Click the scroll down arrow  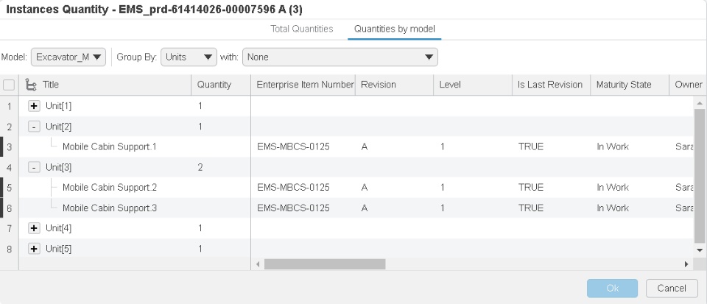pyautogui.click(x=700, y=250)
